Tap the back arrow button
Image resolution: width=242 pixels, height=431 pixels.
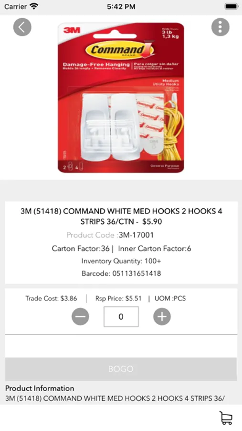point(22,27)
